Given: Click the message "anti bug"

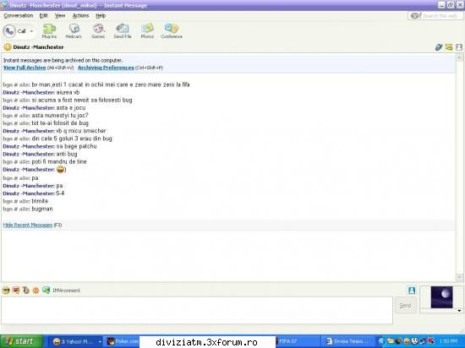Looking at the screenshot, I should [67, 154].
